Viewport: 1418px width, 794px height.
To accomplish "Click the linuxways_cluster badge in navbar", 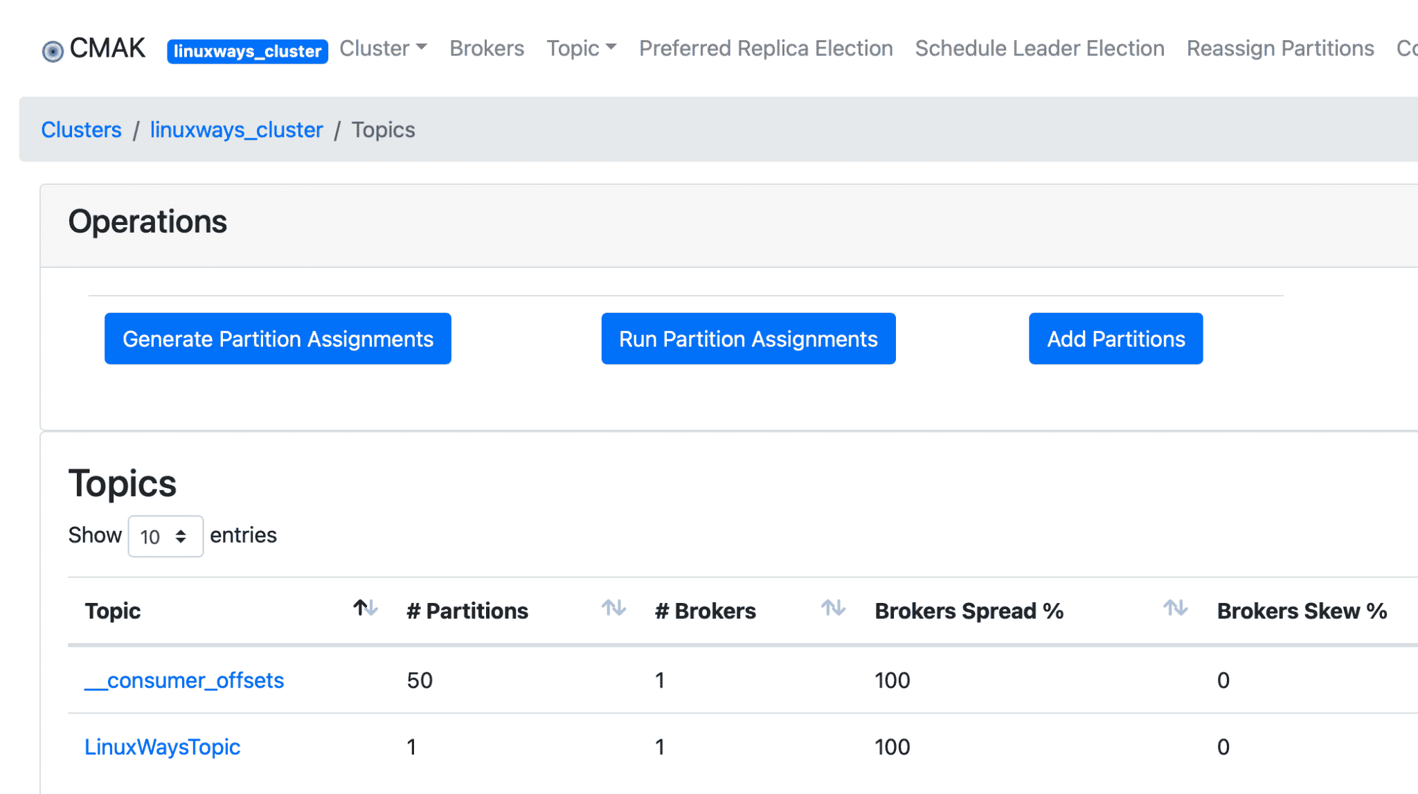I will coord(247,51).
